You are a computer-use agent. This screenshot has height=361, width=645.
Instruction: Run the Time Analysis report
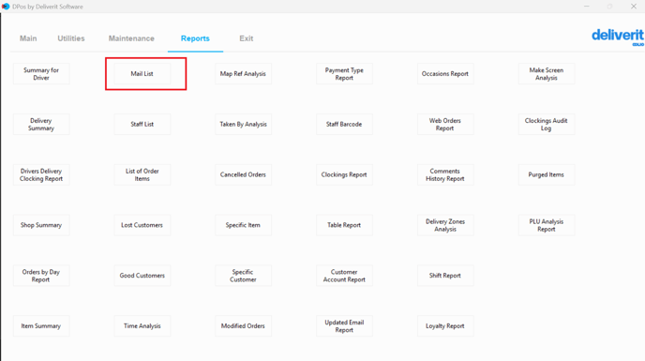click(142, 326)
